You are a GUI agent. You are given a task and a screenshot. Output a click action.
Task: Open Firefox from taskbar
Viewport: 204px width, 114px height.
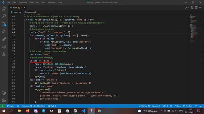[x=28, y=111]
